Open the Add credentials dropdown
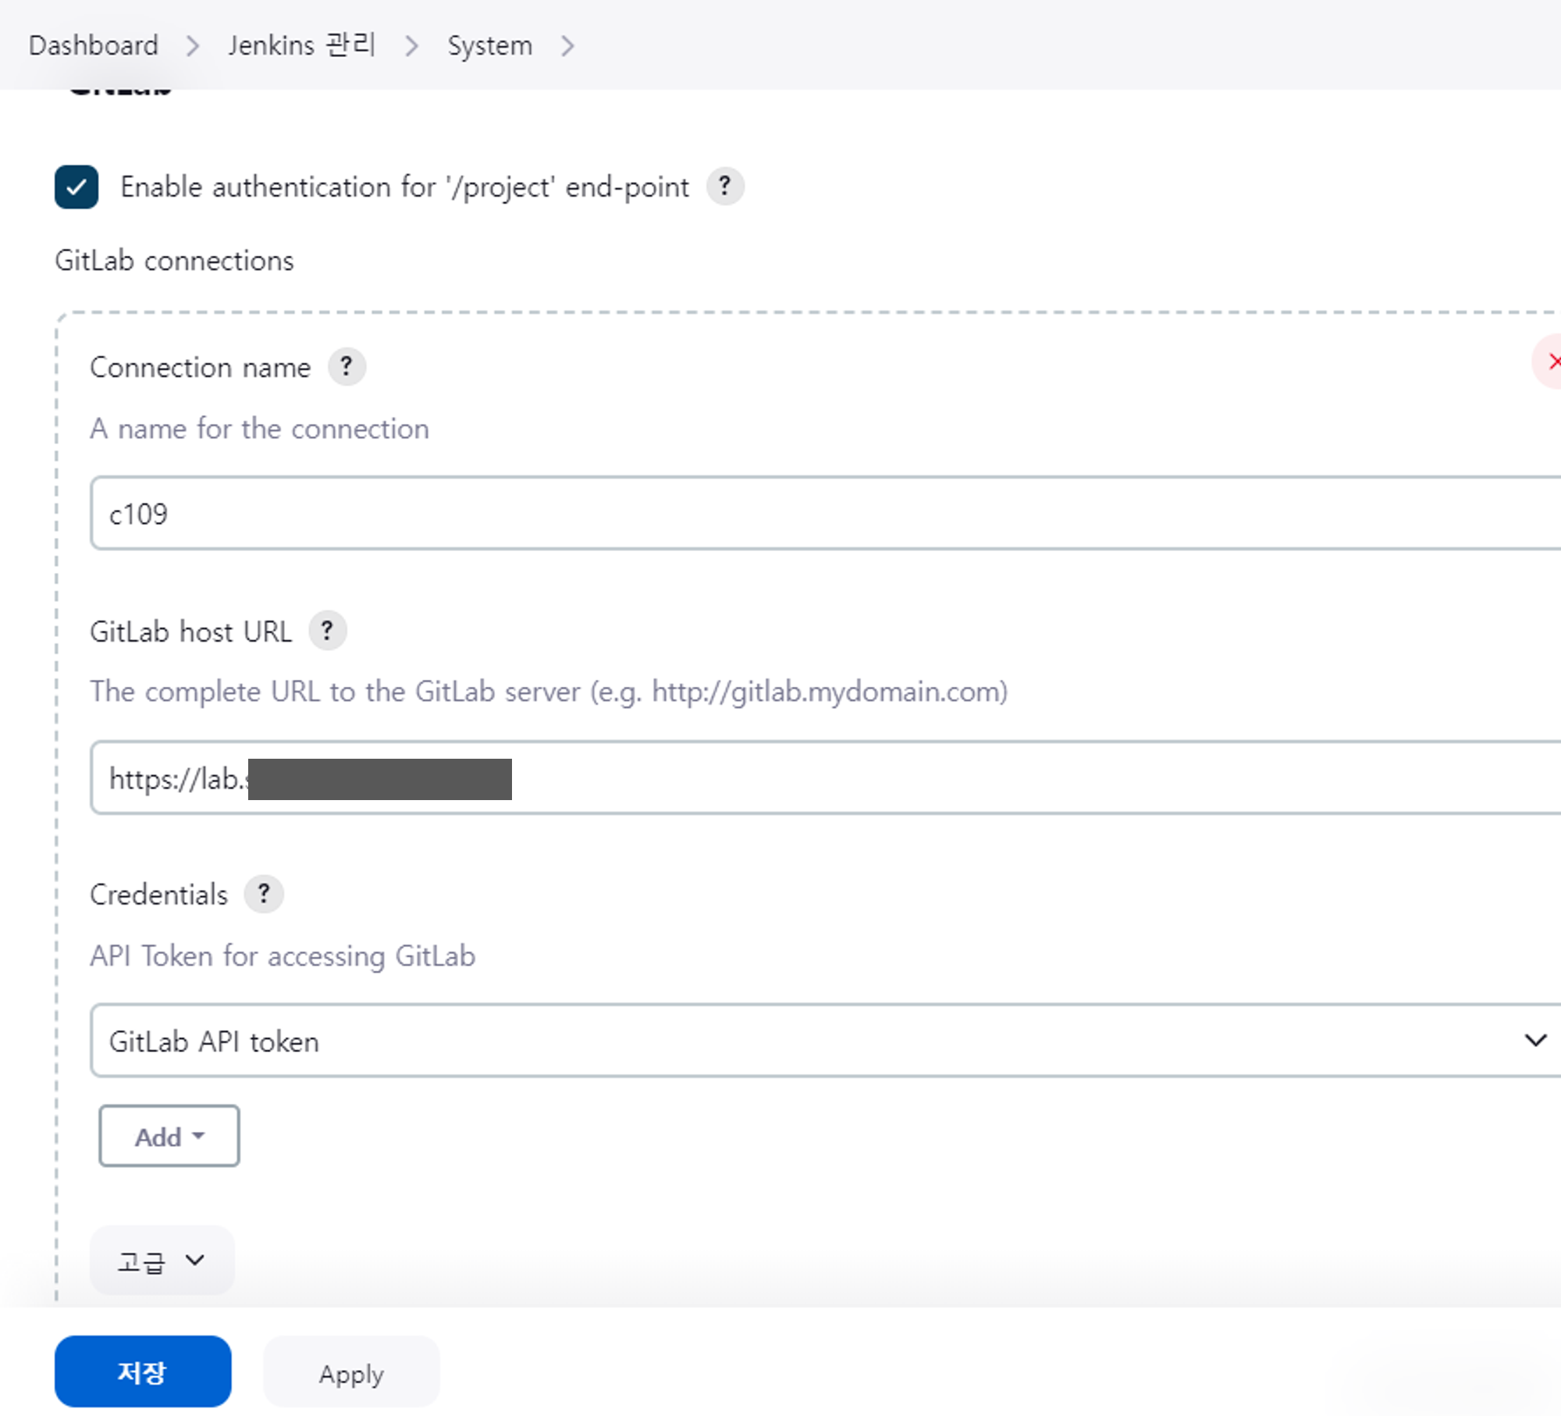 (x=168, y=1137)
